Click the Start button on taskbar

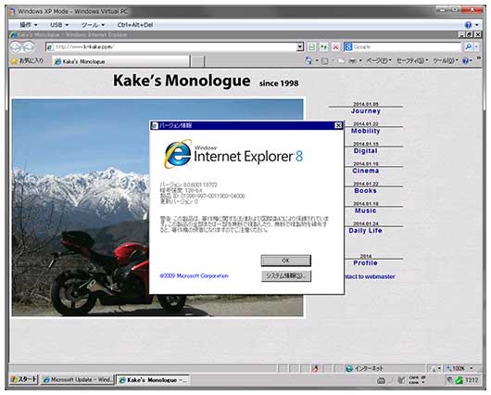(24, 379)
